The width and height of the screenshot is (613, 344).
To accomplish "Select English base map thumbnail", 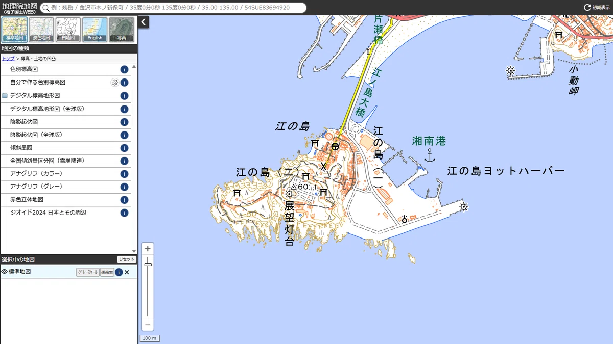I will pos(95,29).
